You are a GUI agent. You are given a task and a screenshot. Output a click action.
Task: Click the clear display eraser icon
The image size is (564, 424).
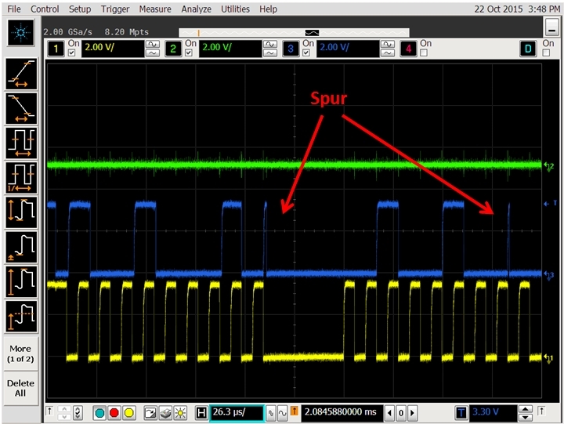pyautogui.click(x=165, y=413)
